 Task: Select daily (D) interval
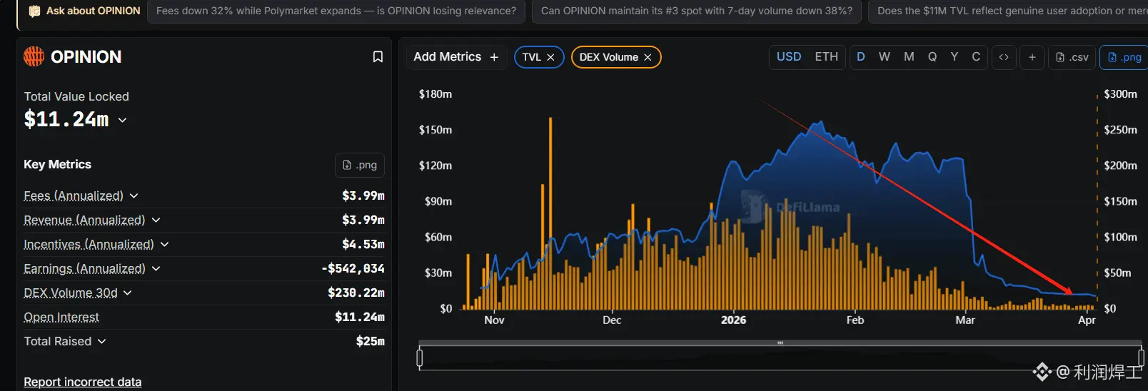tap(861, 57)
